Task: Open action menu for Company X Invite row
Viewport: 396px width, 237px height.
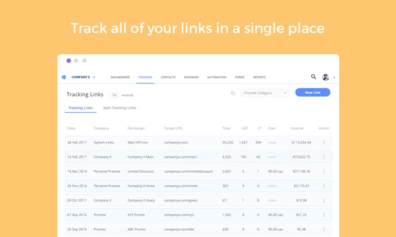Action: click(324, 186)
